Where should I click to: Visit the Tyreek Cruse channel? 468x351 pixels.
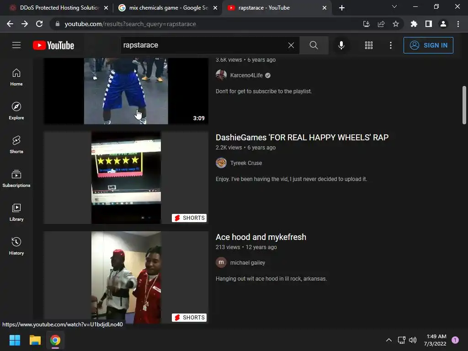click(x=246, y=163)
